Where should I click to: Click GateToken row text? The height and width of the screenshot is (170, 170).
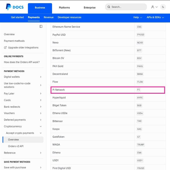click(x=58, y=137)
